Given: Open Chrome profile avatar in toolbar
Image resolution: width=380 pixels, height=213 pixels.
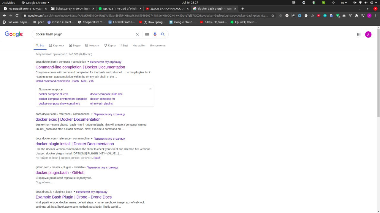Looking at the screenshot, I should coord(369,15).
